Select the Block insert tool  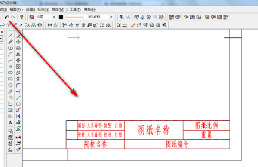(x=10, y=131)
